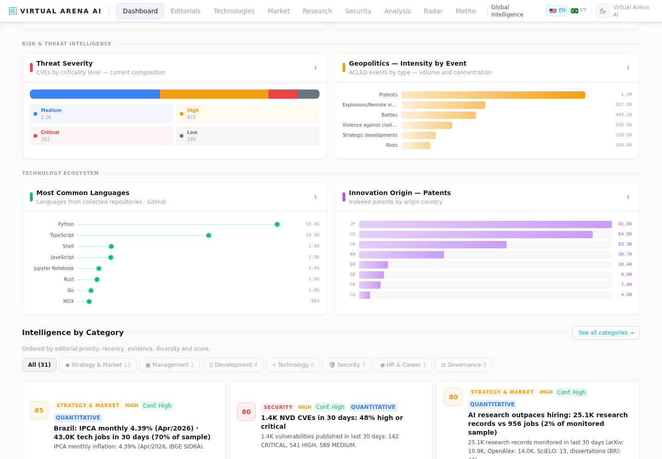Viewport: 662px width, 459px height.
Task: Click See all categories link
Action: pos(606,333)
